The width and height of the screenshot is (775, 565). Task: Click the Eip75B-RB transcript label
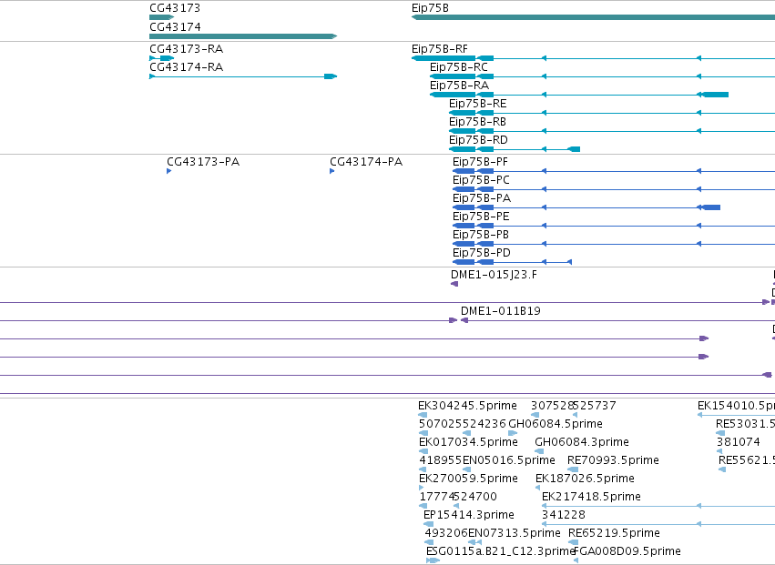477,122
